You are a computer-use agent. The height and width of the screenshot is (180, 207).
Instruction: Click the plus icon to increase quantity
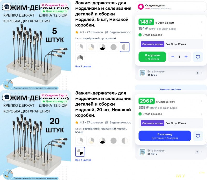(x=186, y=57)
